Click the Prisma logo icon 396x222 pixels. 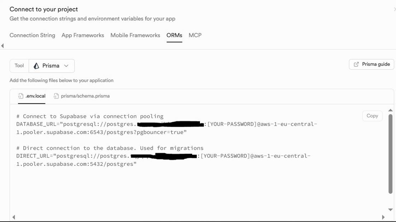(x=36, y=66)
